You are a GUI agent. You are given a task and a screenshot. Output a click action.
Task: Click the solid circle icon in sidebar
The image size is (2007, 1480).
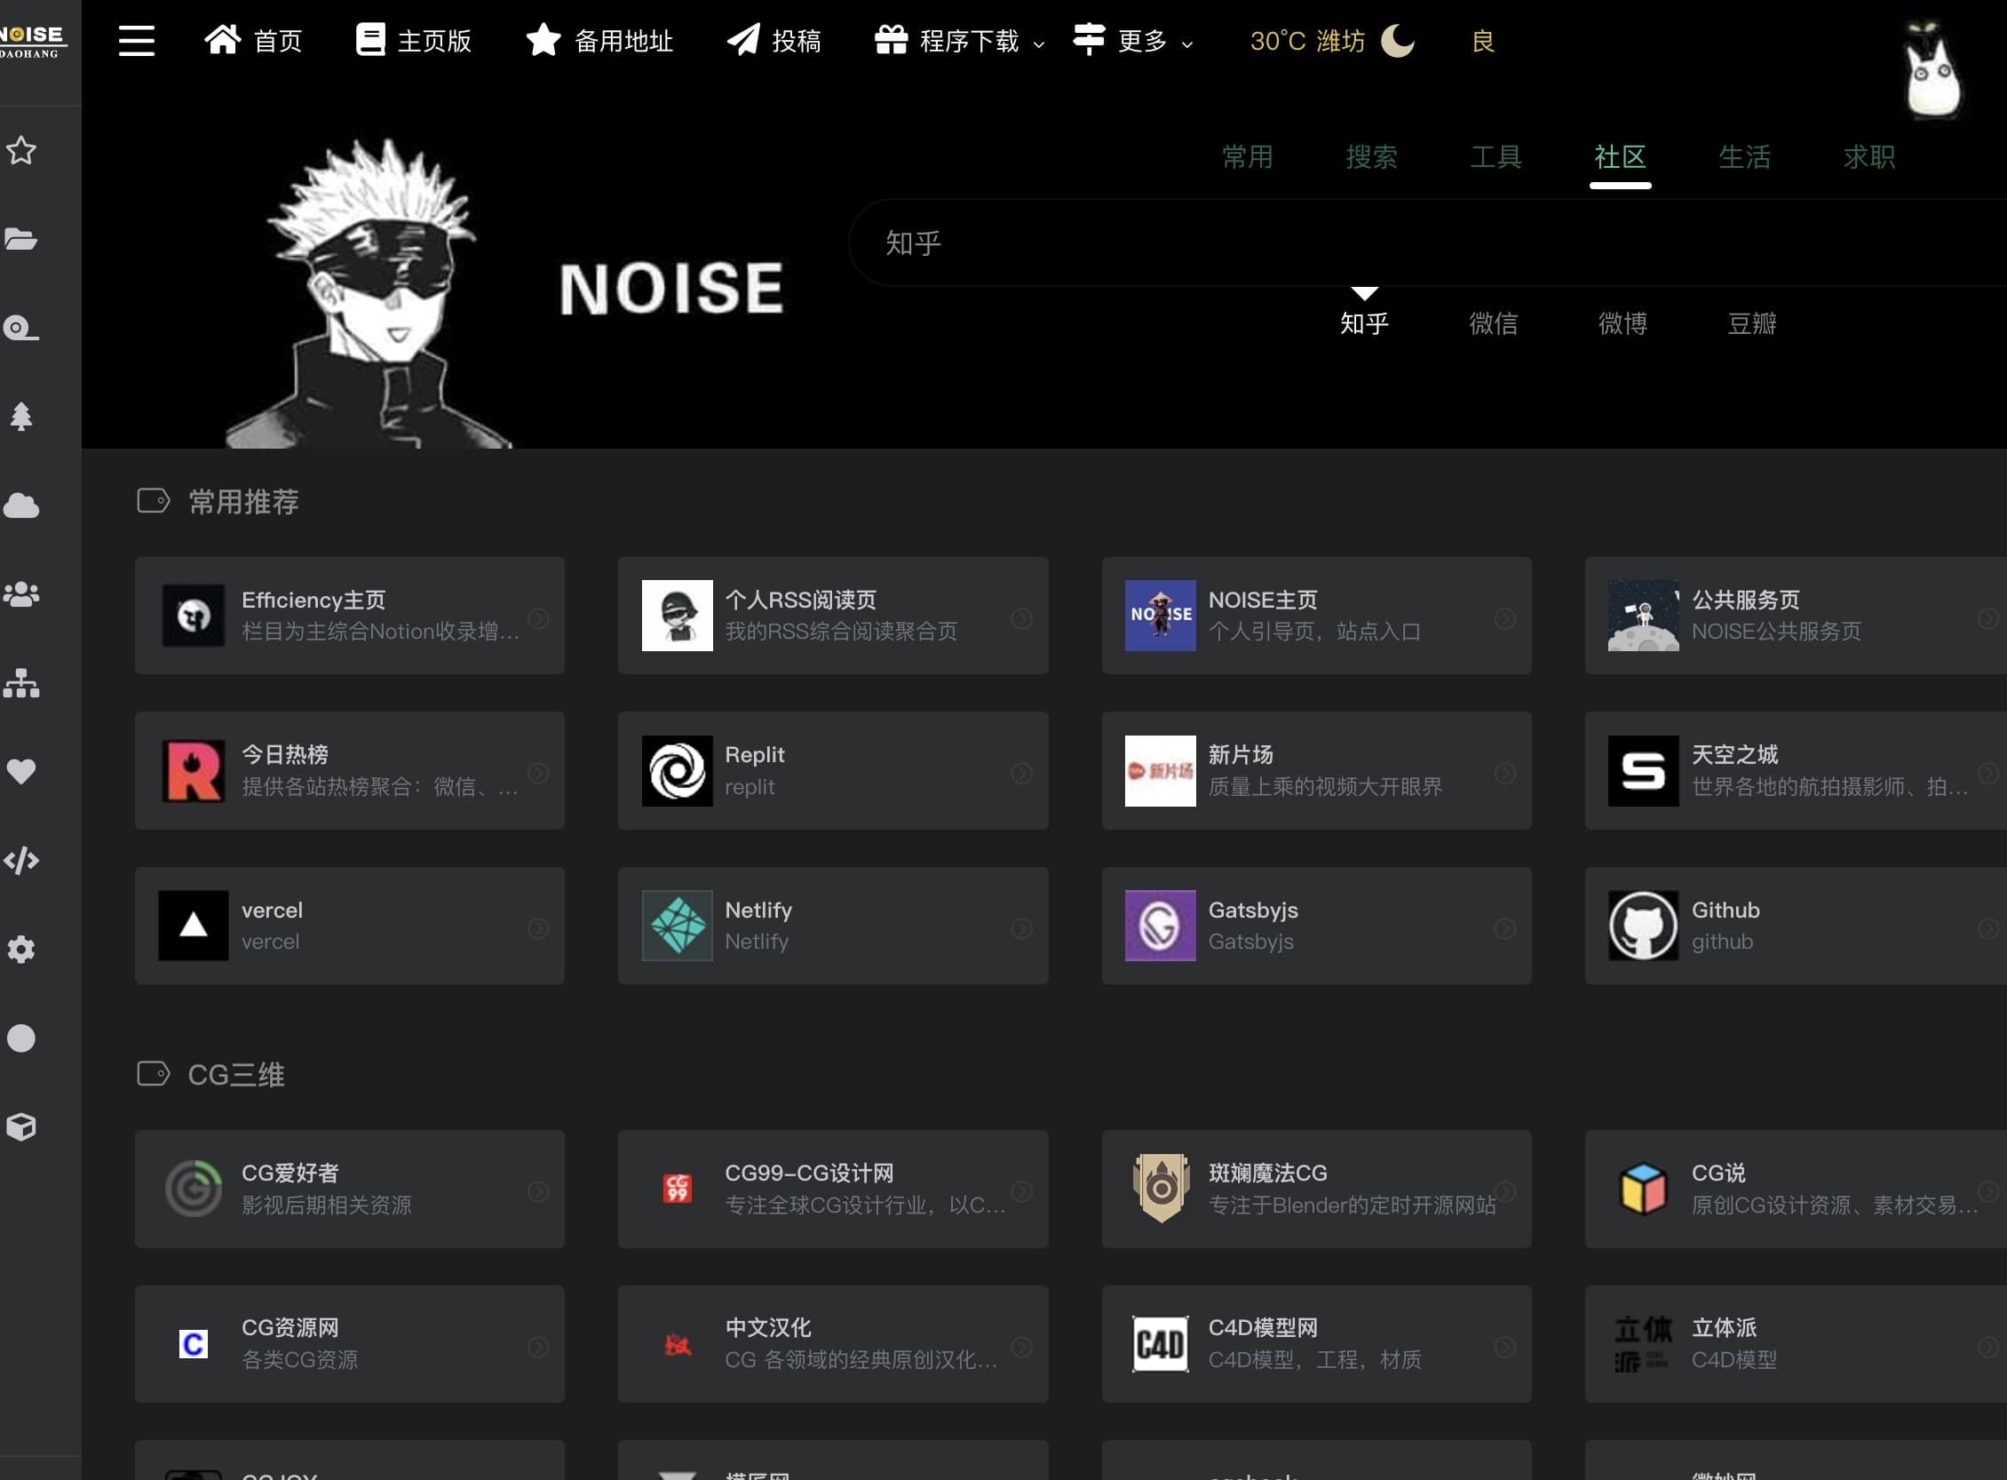(x=20, y=1038)
